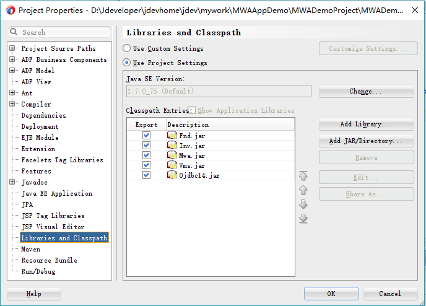Click Customize Settings... button
The width and height of the screenshot is (426, 306).
[x=368, y=48]
